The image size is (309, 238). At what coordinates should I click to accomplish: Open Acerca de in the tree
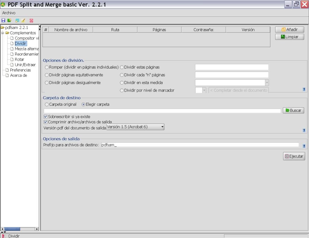(18, 76)
